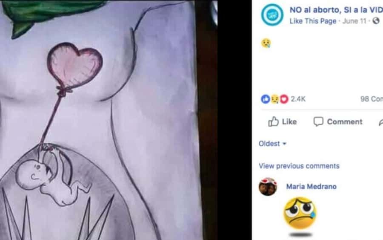
Task: Open Maria Medrano's profile picture
Action: [268, 187]
